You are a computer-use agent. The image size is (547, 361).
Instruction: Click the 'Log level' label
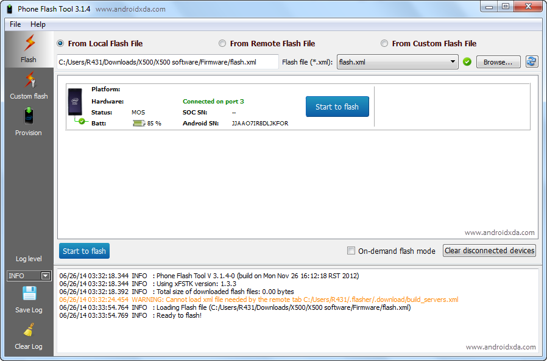[x=29, y=259]
